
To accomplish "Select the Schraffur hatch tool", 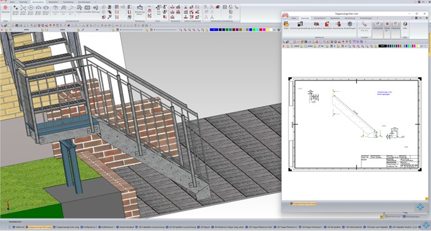I will (87, 9).
